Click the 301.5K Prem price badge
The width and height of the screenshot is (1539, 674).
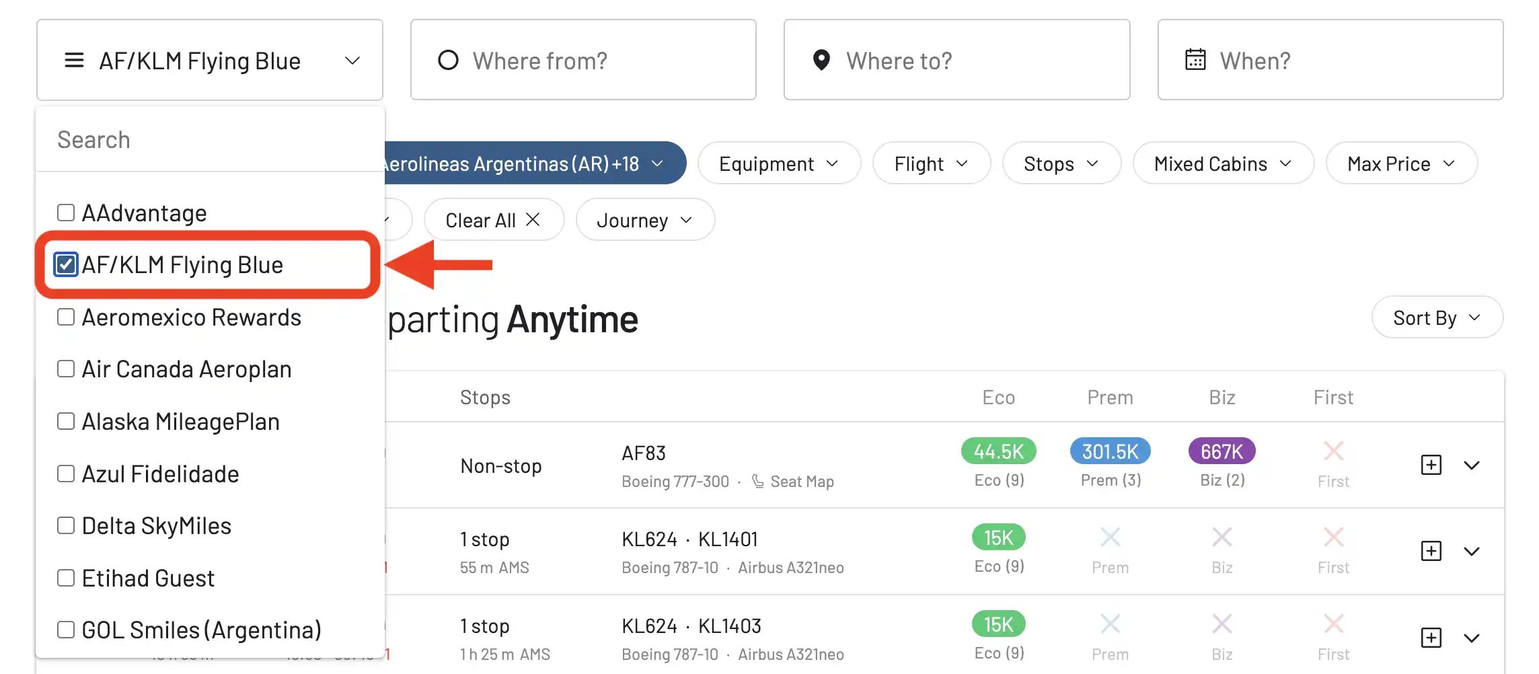pyautogui.click(x=1111, y=451)
